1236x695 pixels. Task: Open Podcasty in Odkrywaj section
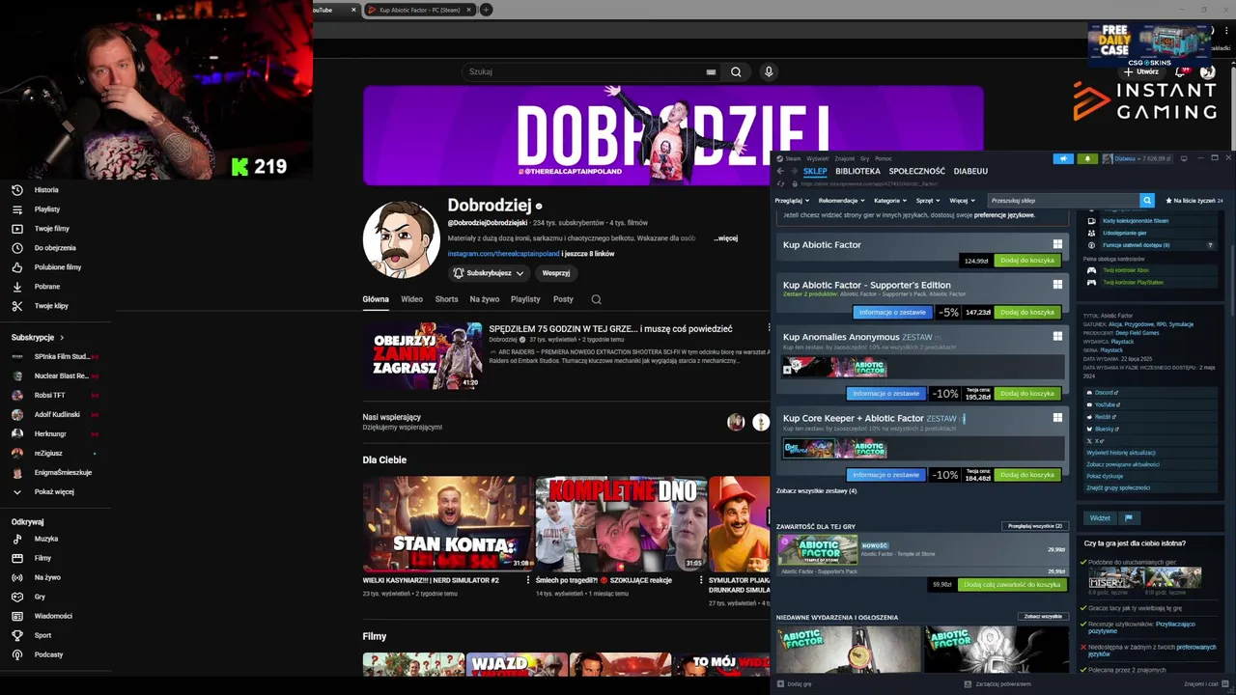tap(48, 654)
